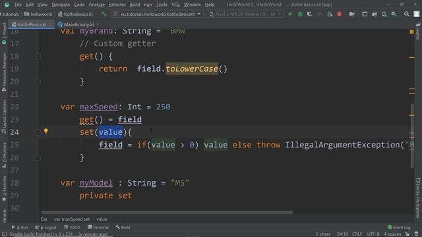Click the vertical editor scrollbar thumb
The image size is (422, 237).
click(x=412, y=136)
